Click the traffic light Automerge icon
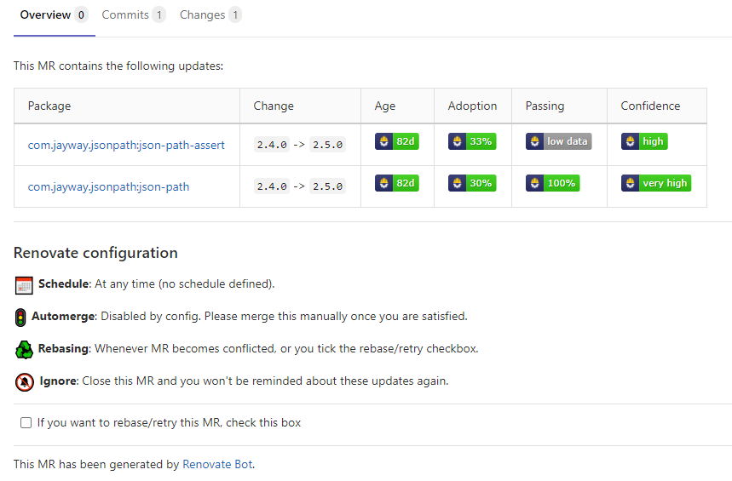732x481 pixels. pyautogui.click(x=20, y=318)
